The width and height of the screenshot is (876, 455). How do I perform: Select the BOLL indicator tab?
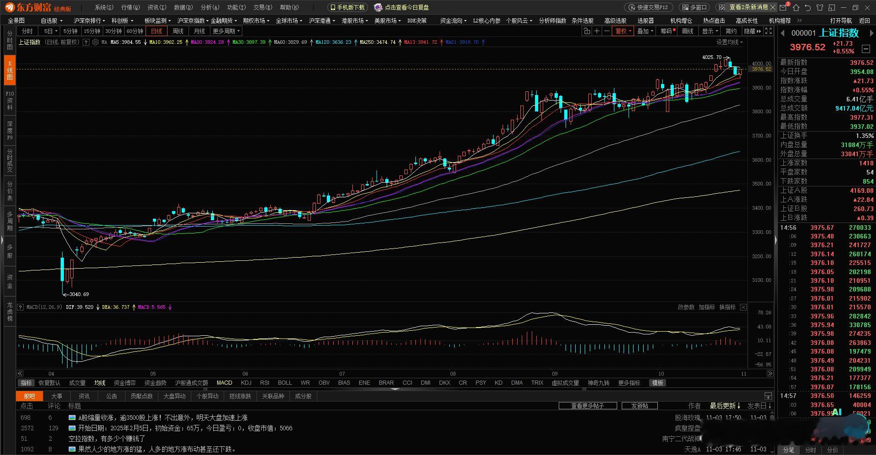[285, 383]
